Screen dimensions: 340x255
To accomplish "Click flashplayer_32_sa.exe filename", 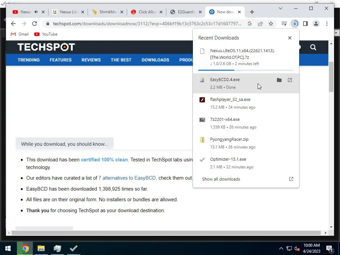I will coord(230,100).
